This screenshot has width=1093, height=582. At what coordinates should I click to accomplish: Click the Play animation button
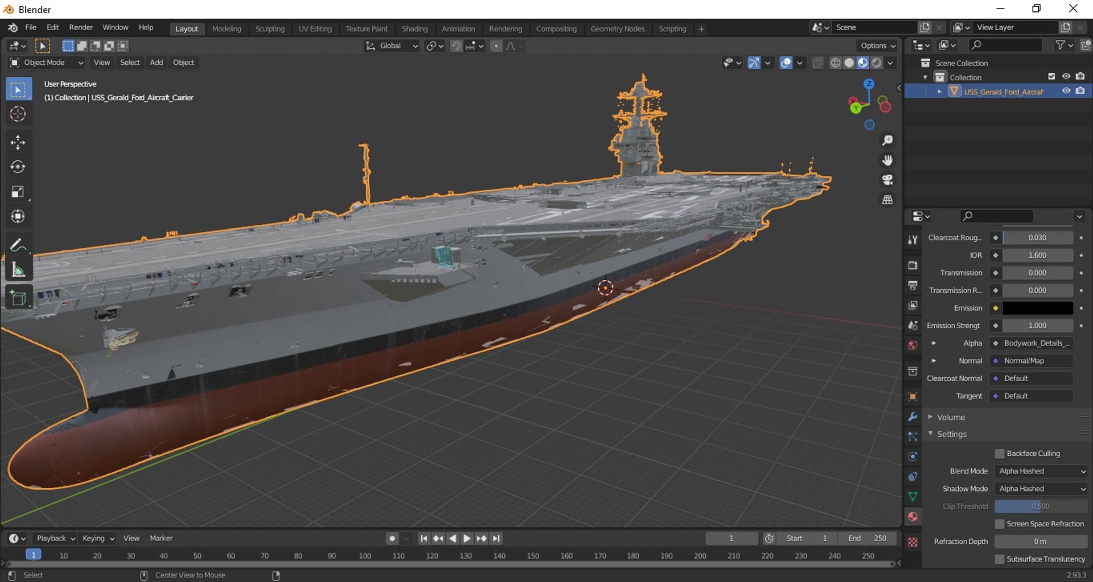coord(467,538)
